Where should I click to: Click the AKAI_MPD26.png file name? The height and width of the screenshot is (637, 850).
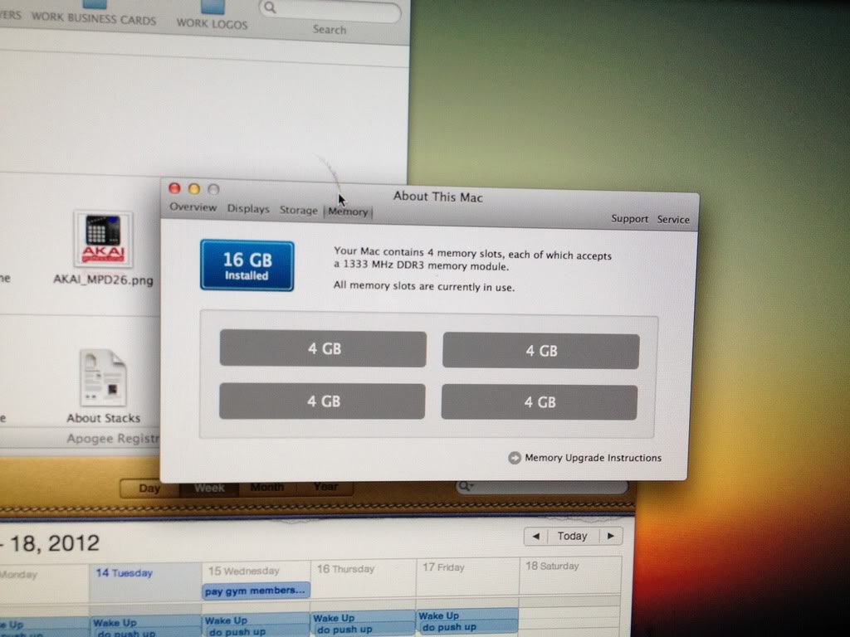[x=103, y=280]
